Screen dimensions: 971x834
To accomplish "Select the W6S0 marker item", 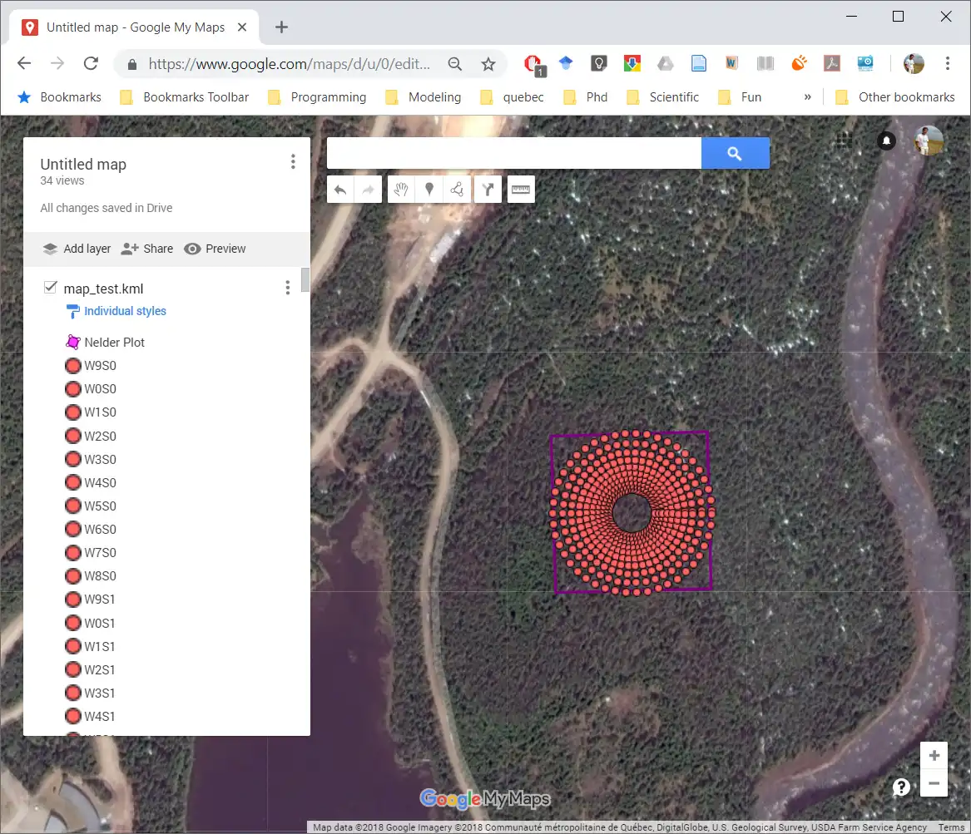I will (91, 530).
